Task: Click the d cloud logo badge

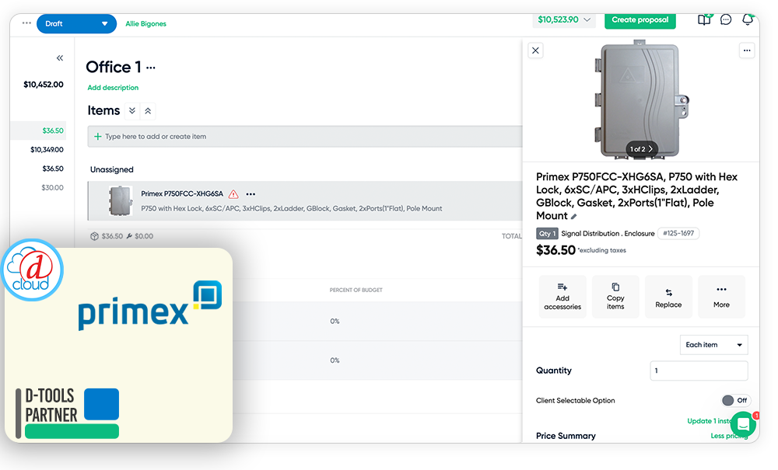Action: pyautogui.click(x=32, y=270)
